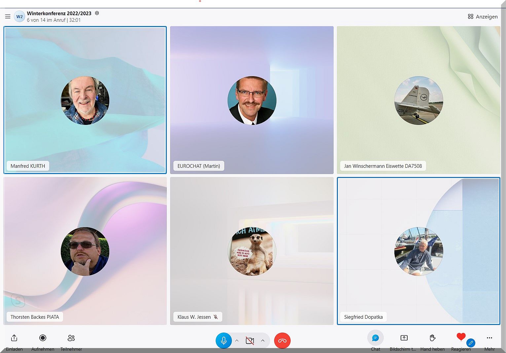506x353 pixels.
Task: Turn on the camera
Action: 250,340
